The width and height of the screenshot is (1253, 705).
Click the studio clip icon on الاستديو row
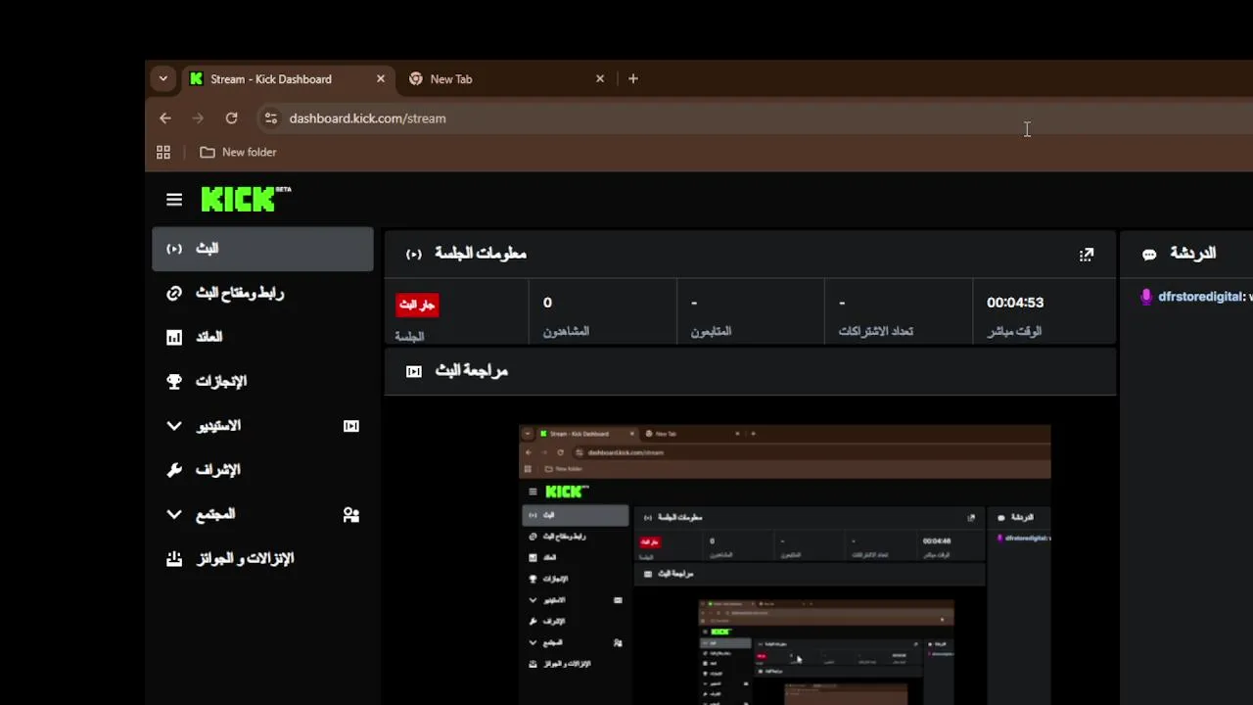351,426
